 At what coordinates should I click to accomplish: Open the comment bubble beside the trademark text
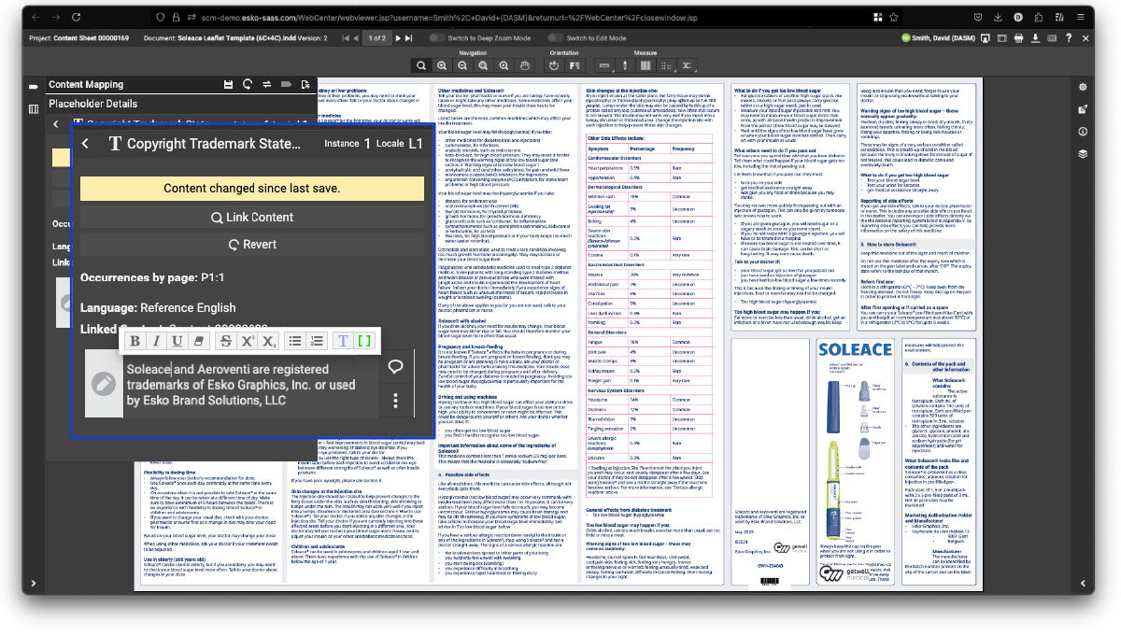pyautogui.click(x=395, y=367)
